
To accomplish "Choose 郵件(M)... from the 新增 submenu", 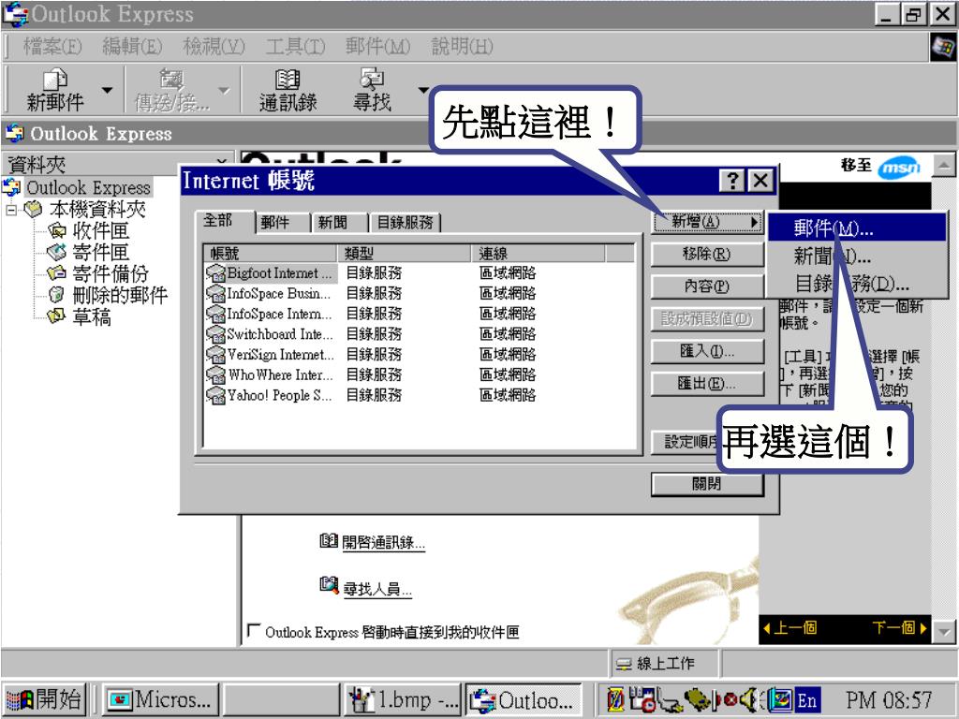I will point(857,228).
